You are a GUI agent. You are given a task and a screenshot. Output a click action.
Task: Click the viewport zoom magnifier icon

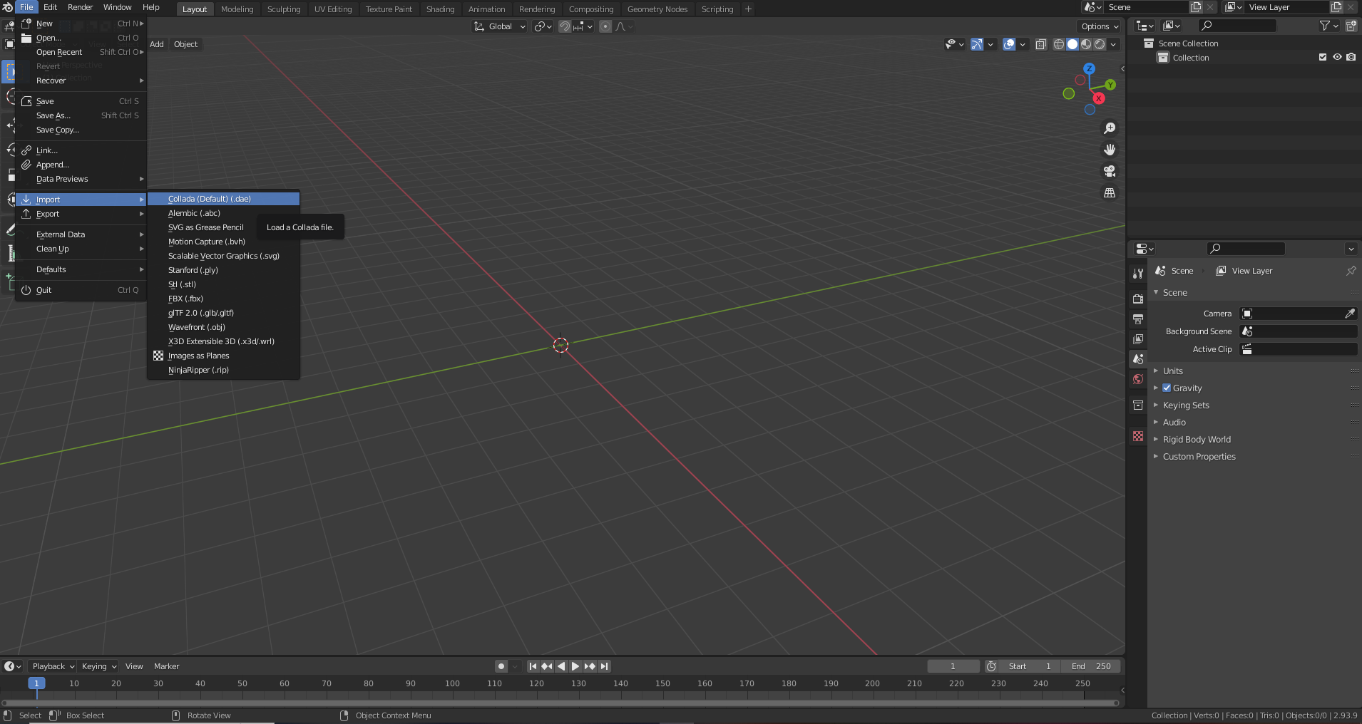1110,128
